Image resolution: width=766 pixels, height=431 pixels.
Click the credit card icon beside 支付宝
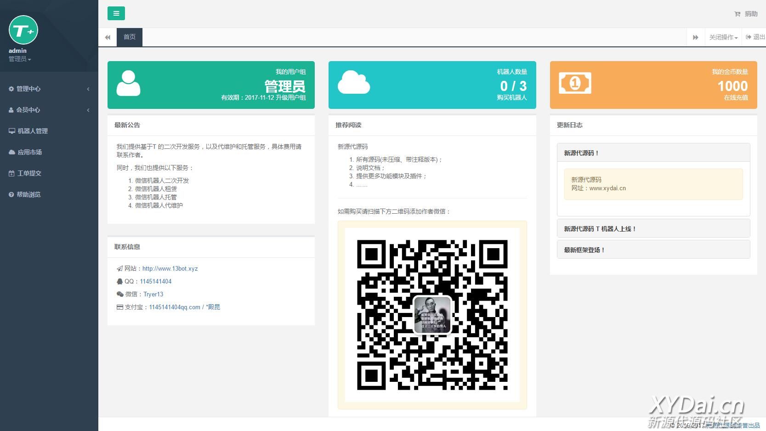(x=120, y=307)
